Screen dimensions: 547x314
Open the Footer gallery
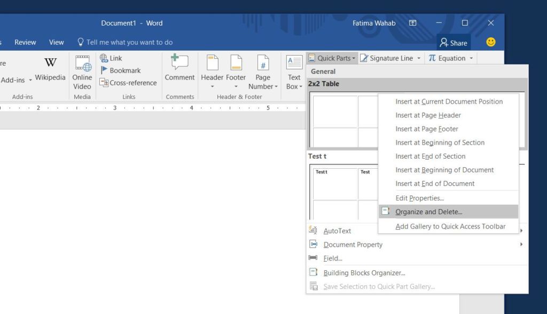tap(236, 72)
